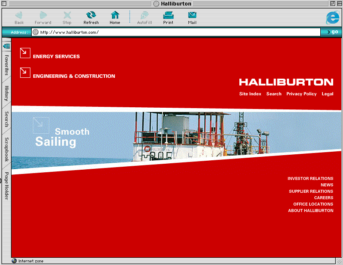Click the window resize grip corner

click(339, 261)
